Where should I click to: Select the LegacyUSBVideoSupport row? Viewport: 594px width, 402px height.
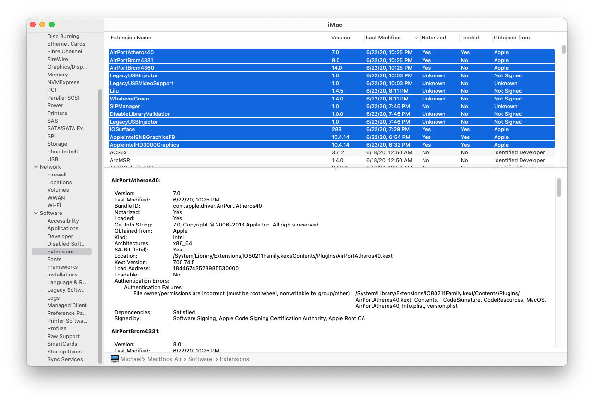(x=332, y=83)
